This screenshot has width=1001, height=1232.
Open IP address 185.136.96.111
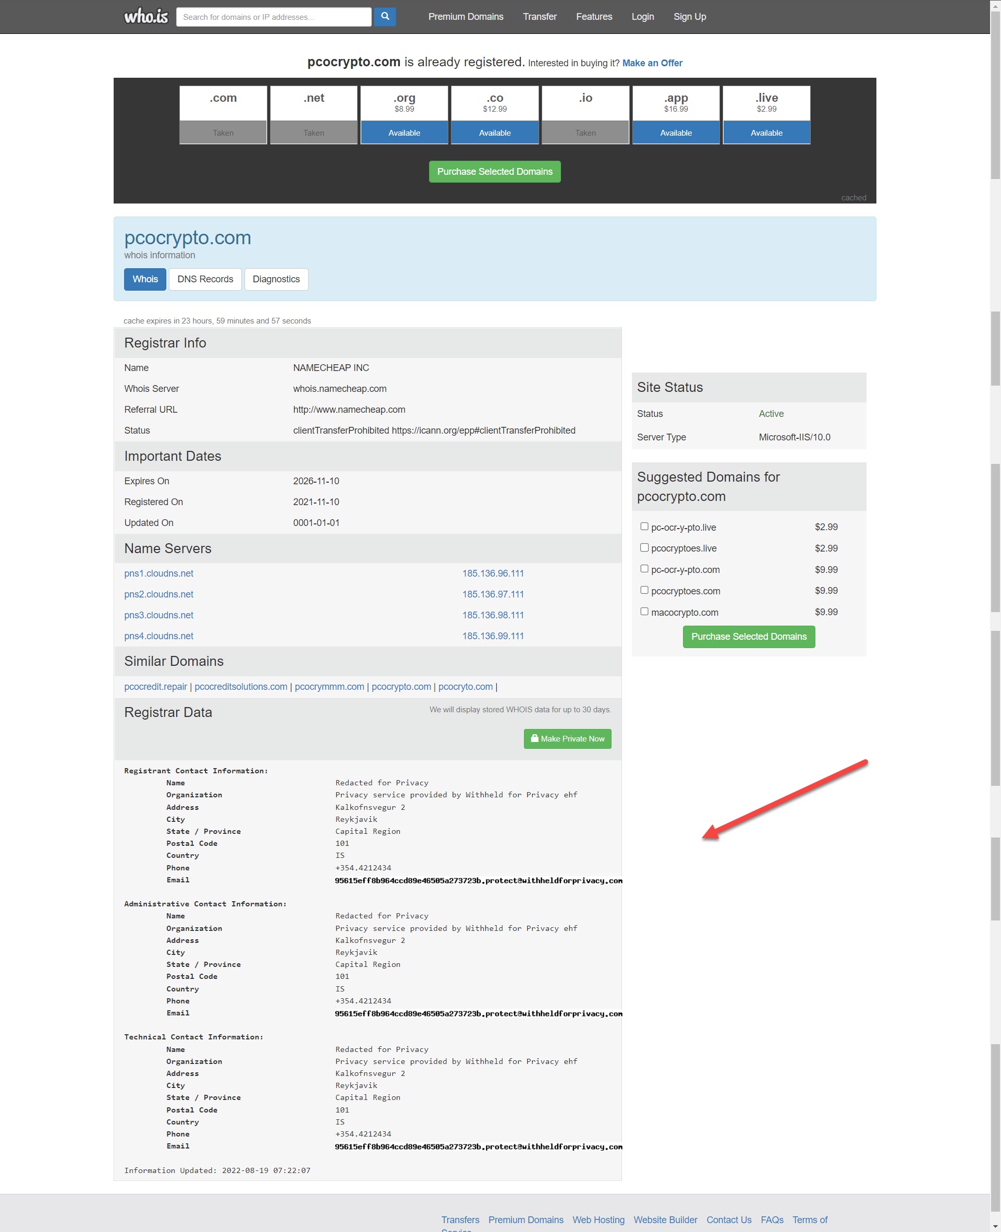click(493, 573)
